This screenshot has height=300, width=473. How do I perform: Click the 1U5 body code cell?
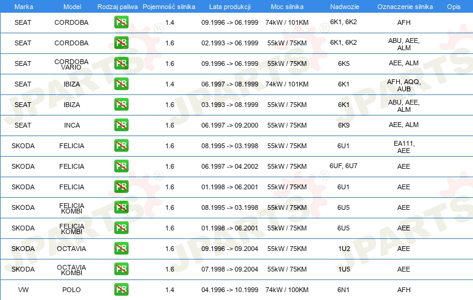(x=344, y=269)
